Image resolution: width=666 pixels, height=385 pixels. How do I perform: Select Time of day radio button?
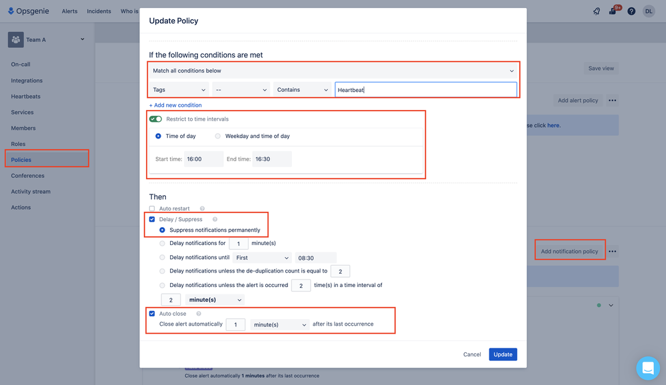[x=158, y=137]
